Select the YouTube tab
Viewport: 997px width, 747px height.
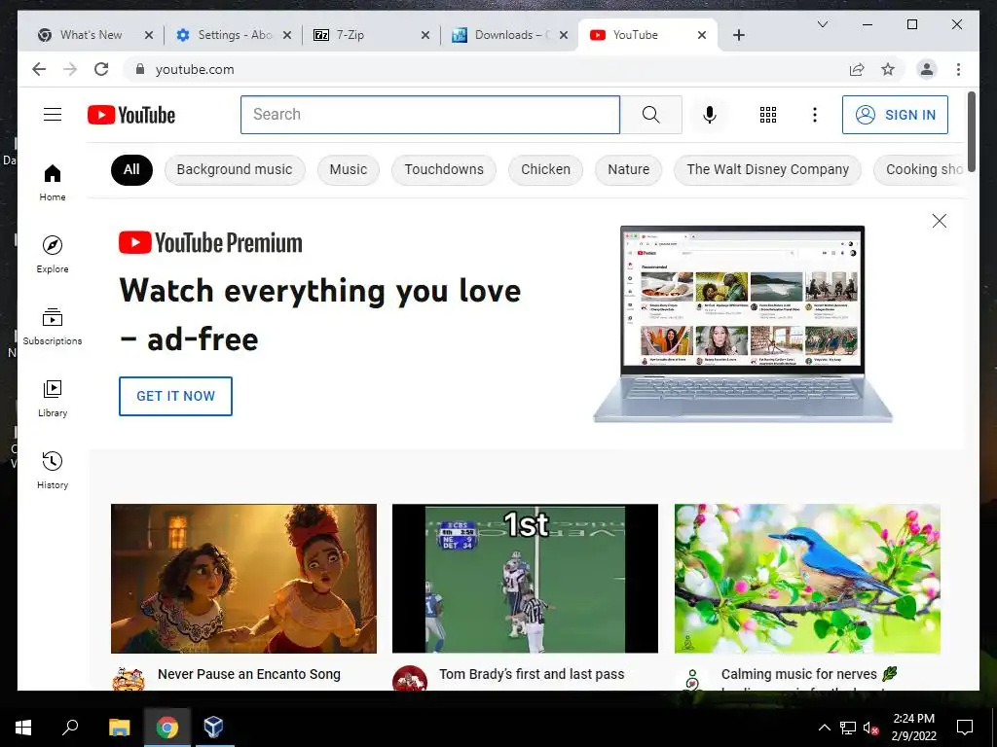click(646, 35)
